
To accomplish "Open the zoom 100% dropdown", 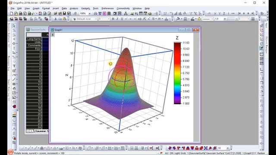I will click(90, 13).
